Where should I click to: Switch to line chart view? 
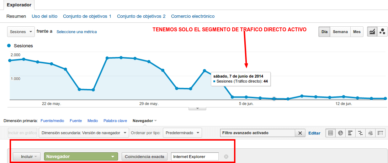click(372, 32)
